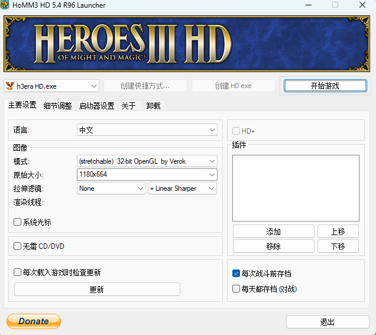Image resolution: width=376 pixels, height=335 pixels.
Task: Enable 每次载入游戏时检查更新 checkbox
Action: pos(17,272)
